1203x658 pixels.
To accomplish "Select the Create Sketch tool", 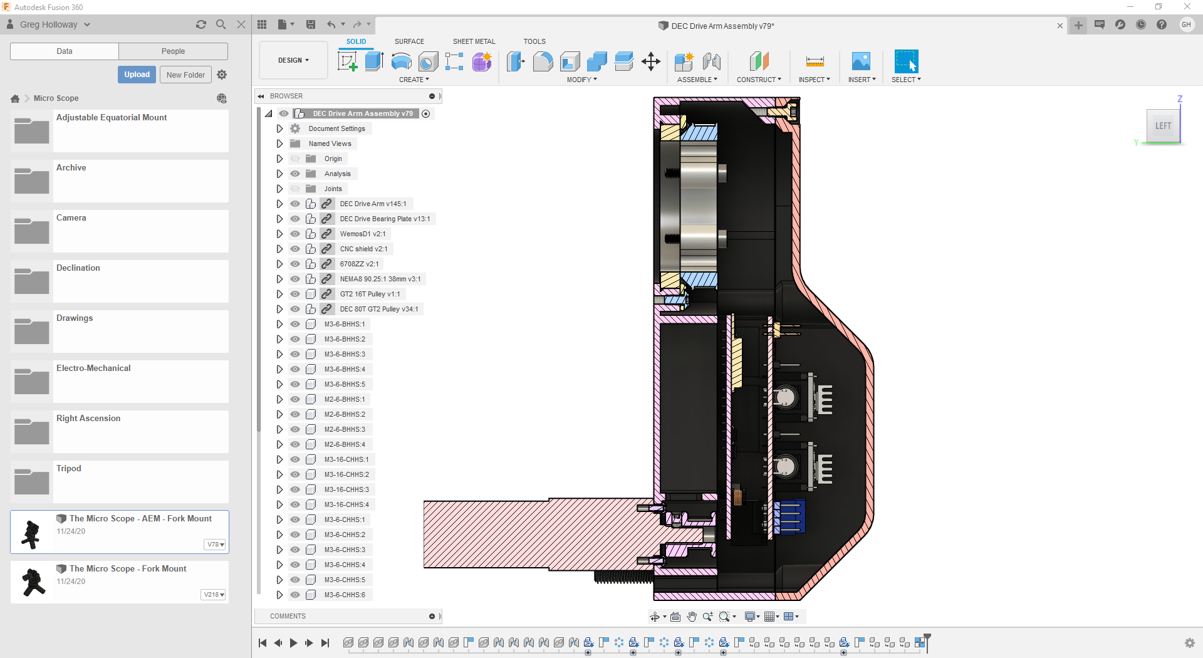I will [x=347, y=61].
